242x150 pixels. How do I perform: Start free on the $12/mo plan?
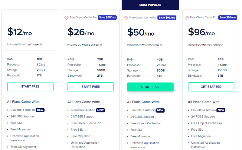30,87
